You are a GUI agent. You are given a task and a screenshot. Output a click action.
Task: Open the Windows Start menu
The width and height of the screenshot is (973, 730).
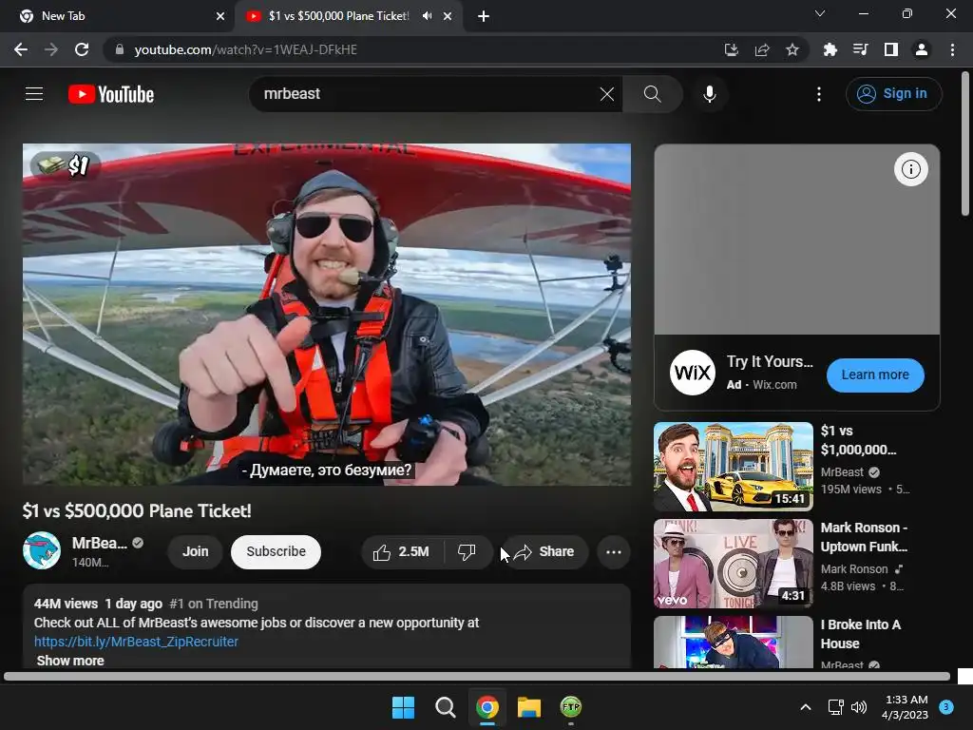point(403,707)
